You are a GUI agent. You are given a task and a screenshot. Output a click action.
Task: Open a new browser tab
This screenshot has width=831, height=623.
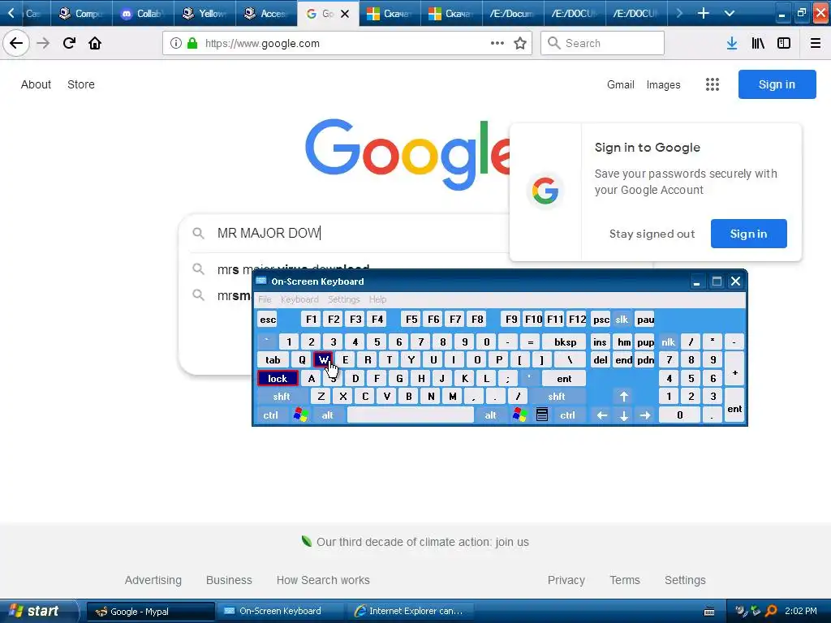704,13
